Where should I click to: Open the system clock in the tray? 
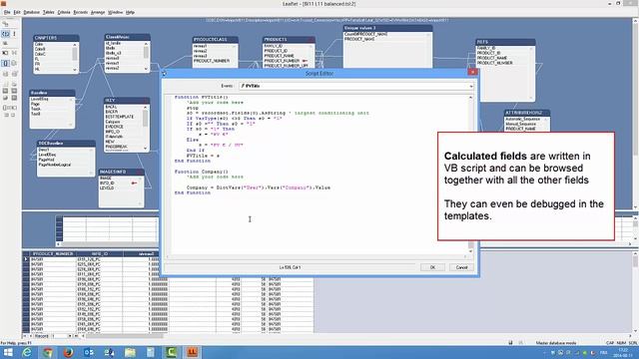[x=623, y=352]
